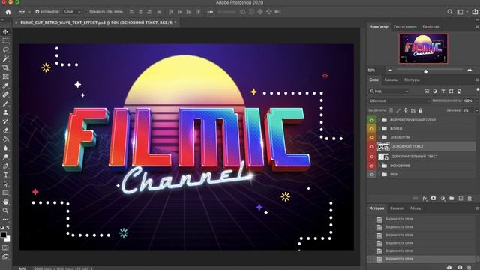Create a new layer in Layers footer

coord(460,199)
